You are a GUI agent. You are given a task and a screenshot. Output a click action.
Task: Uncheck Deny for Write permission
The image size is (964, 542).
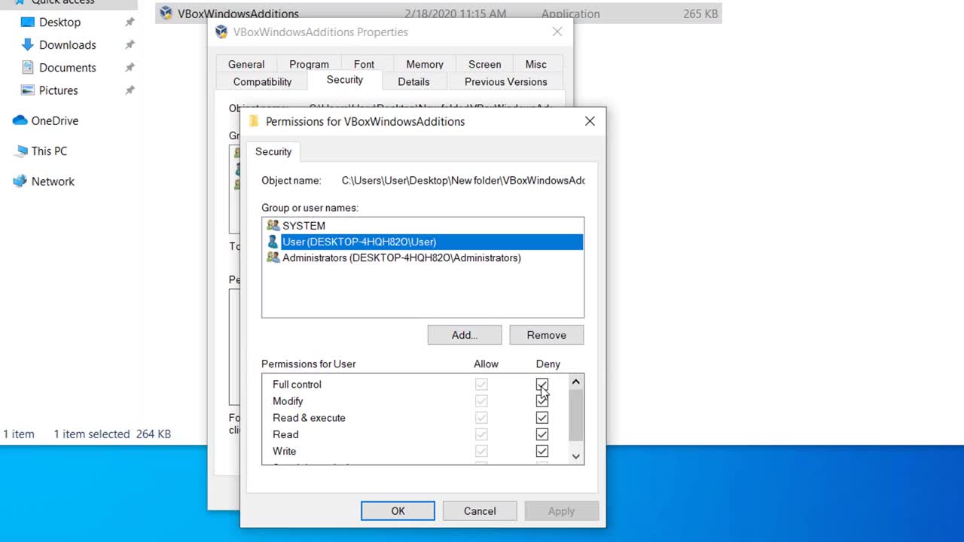click(x=542, y=451)
